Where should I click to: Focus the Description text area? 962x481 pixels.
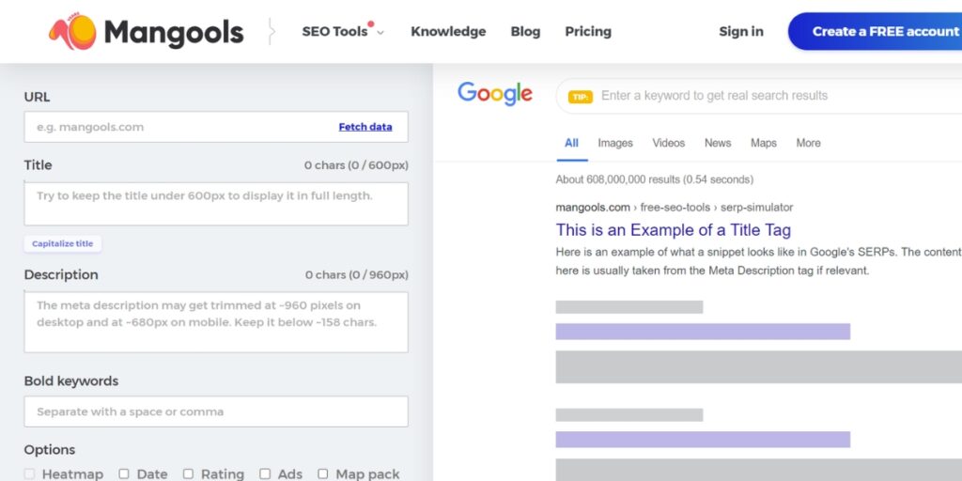click(x=216, y=321)
